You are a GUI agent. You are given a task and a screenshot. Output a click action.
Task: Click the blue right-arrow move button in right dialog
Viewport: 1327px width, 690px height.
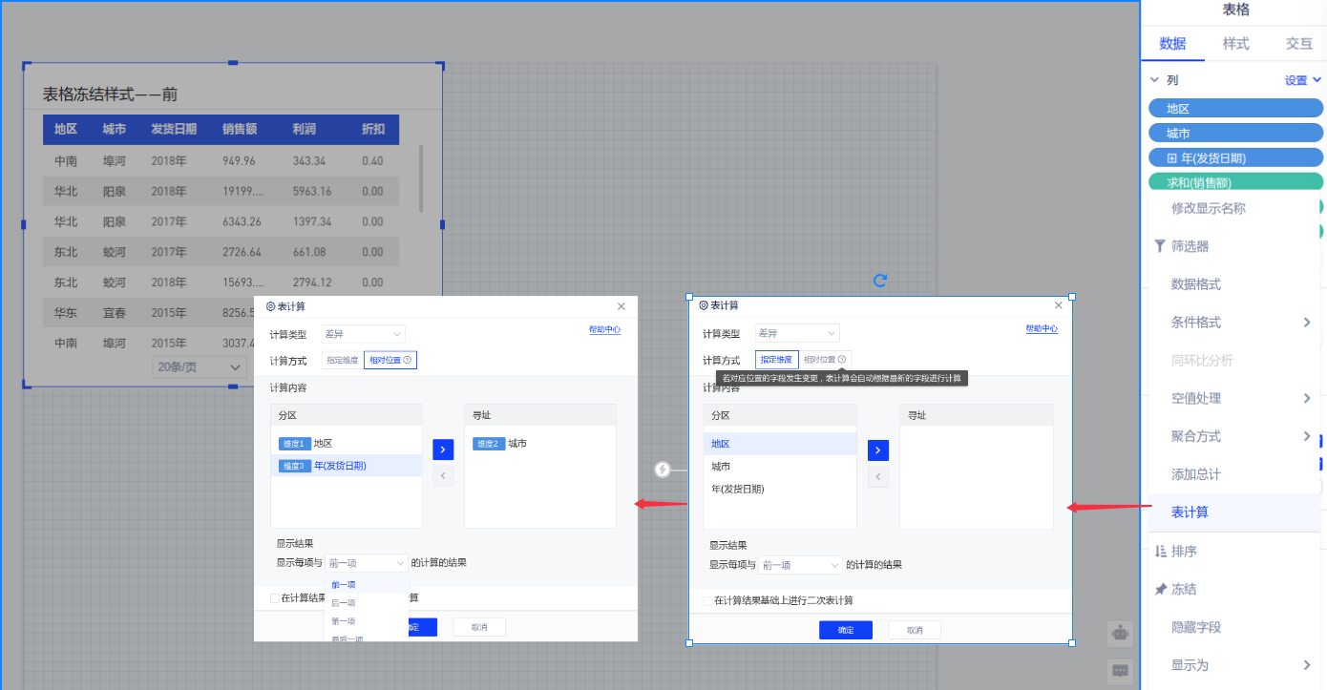878,450
